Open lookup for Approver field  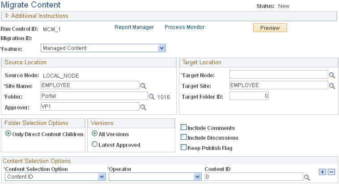coord(143,107)
